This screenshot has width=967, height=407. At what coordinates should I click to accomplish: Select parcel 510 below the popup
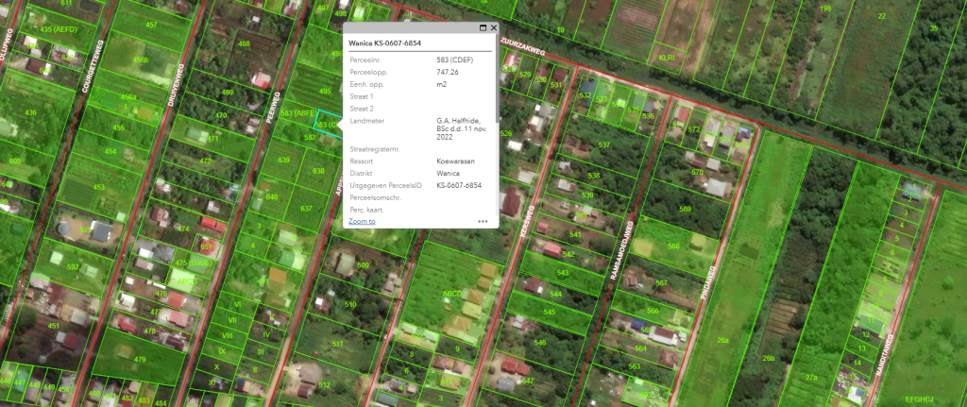pyautogui.click(x=350, y=304)
